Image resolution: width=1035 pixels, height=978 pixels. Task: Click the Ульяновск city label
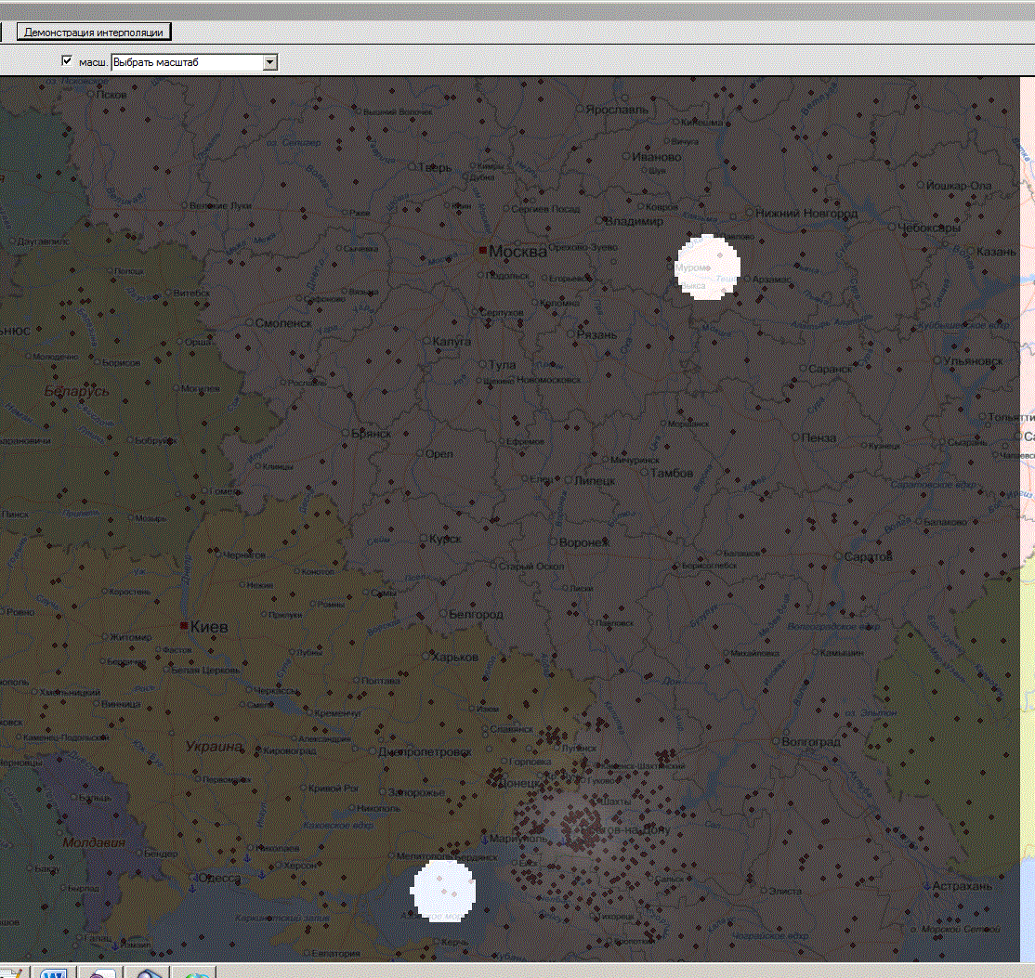pos(973,361)
